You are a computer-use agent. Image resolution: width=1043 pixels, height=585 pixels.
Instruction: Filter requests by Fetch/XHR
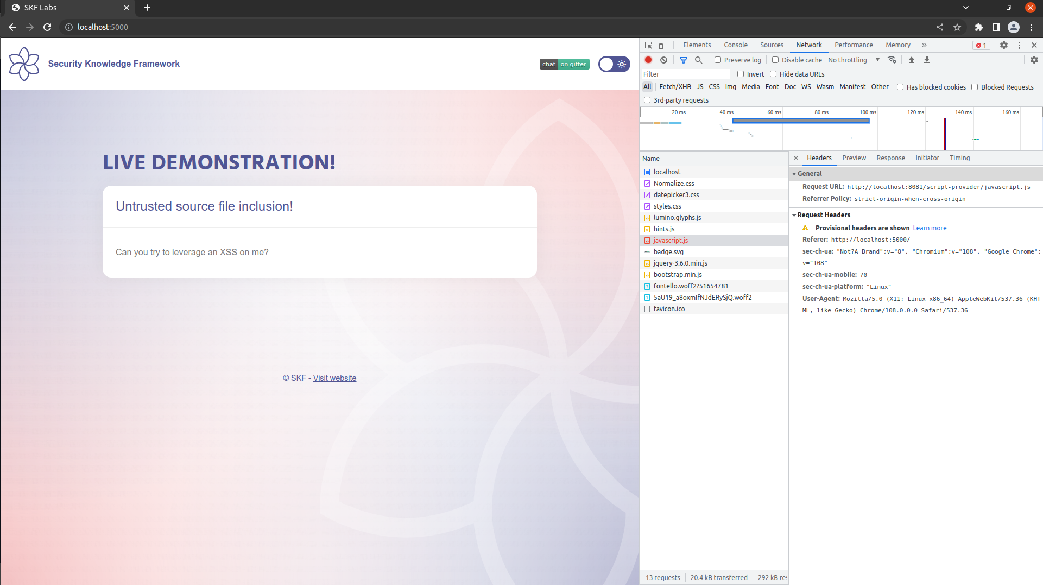point(675,87)
